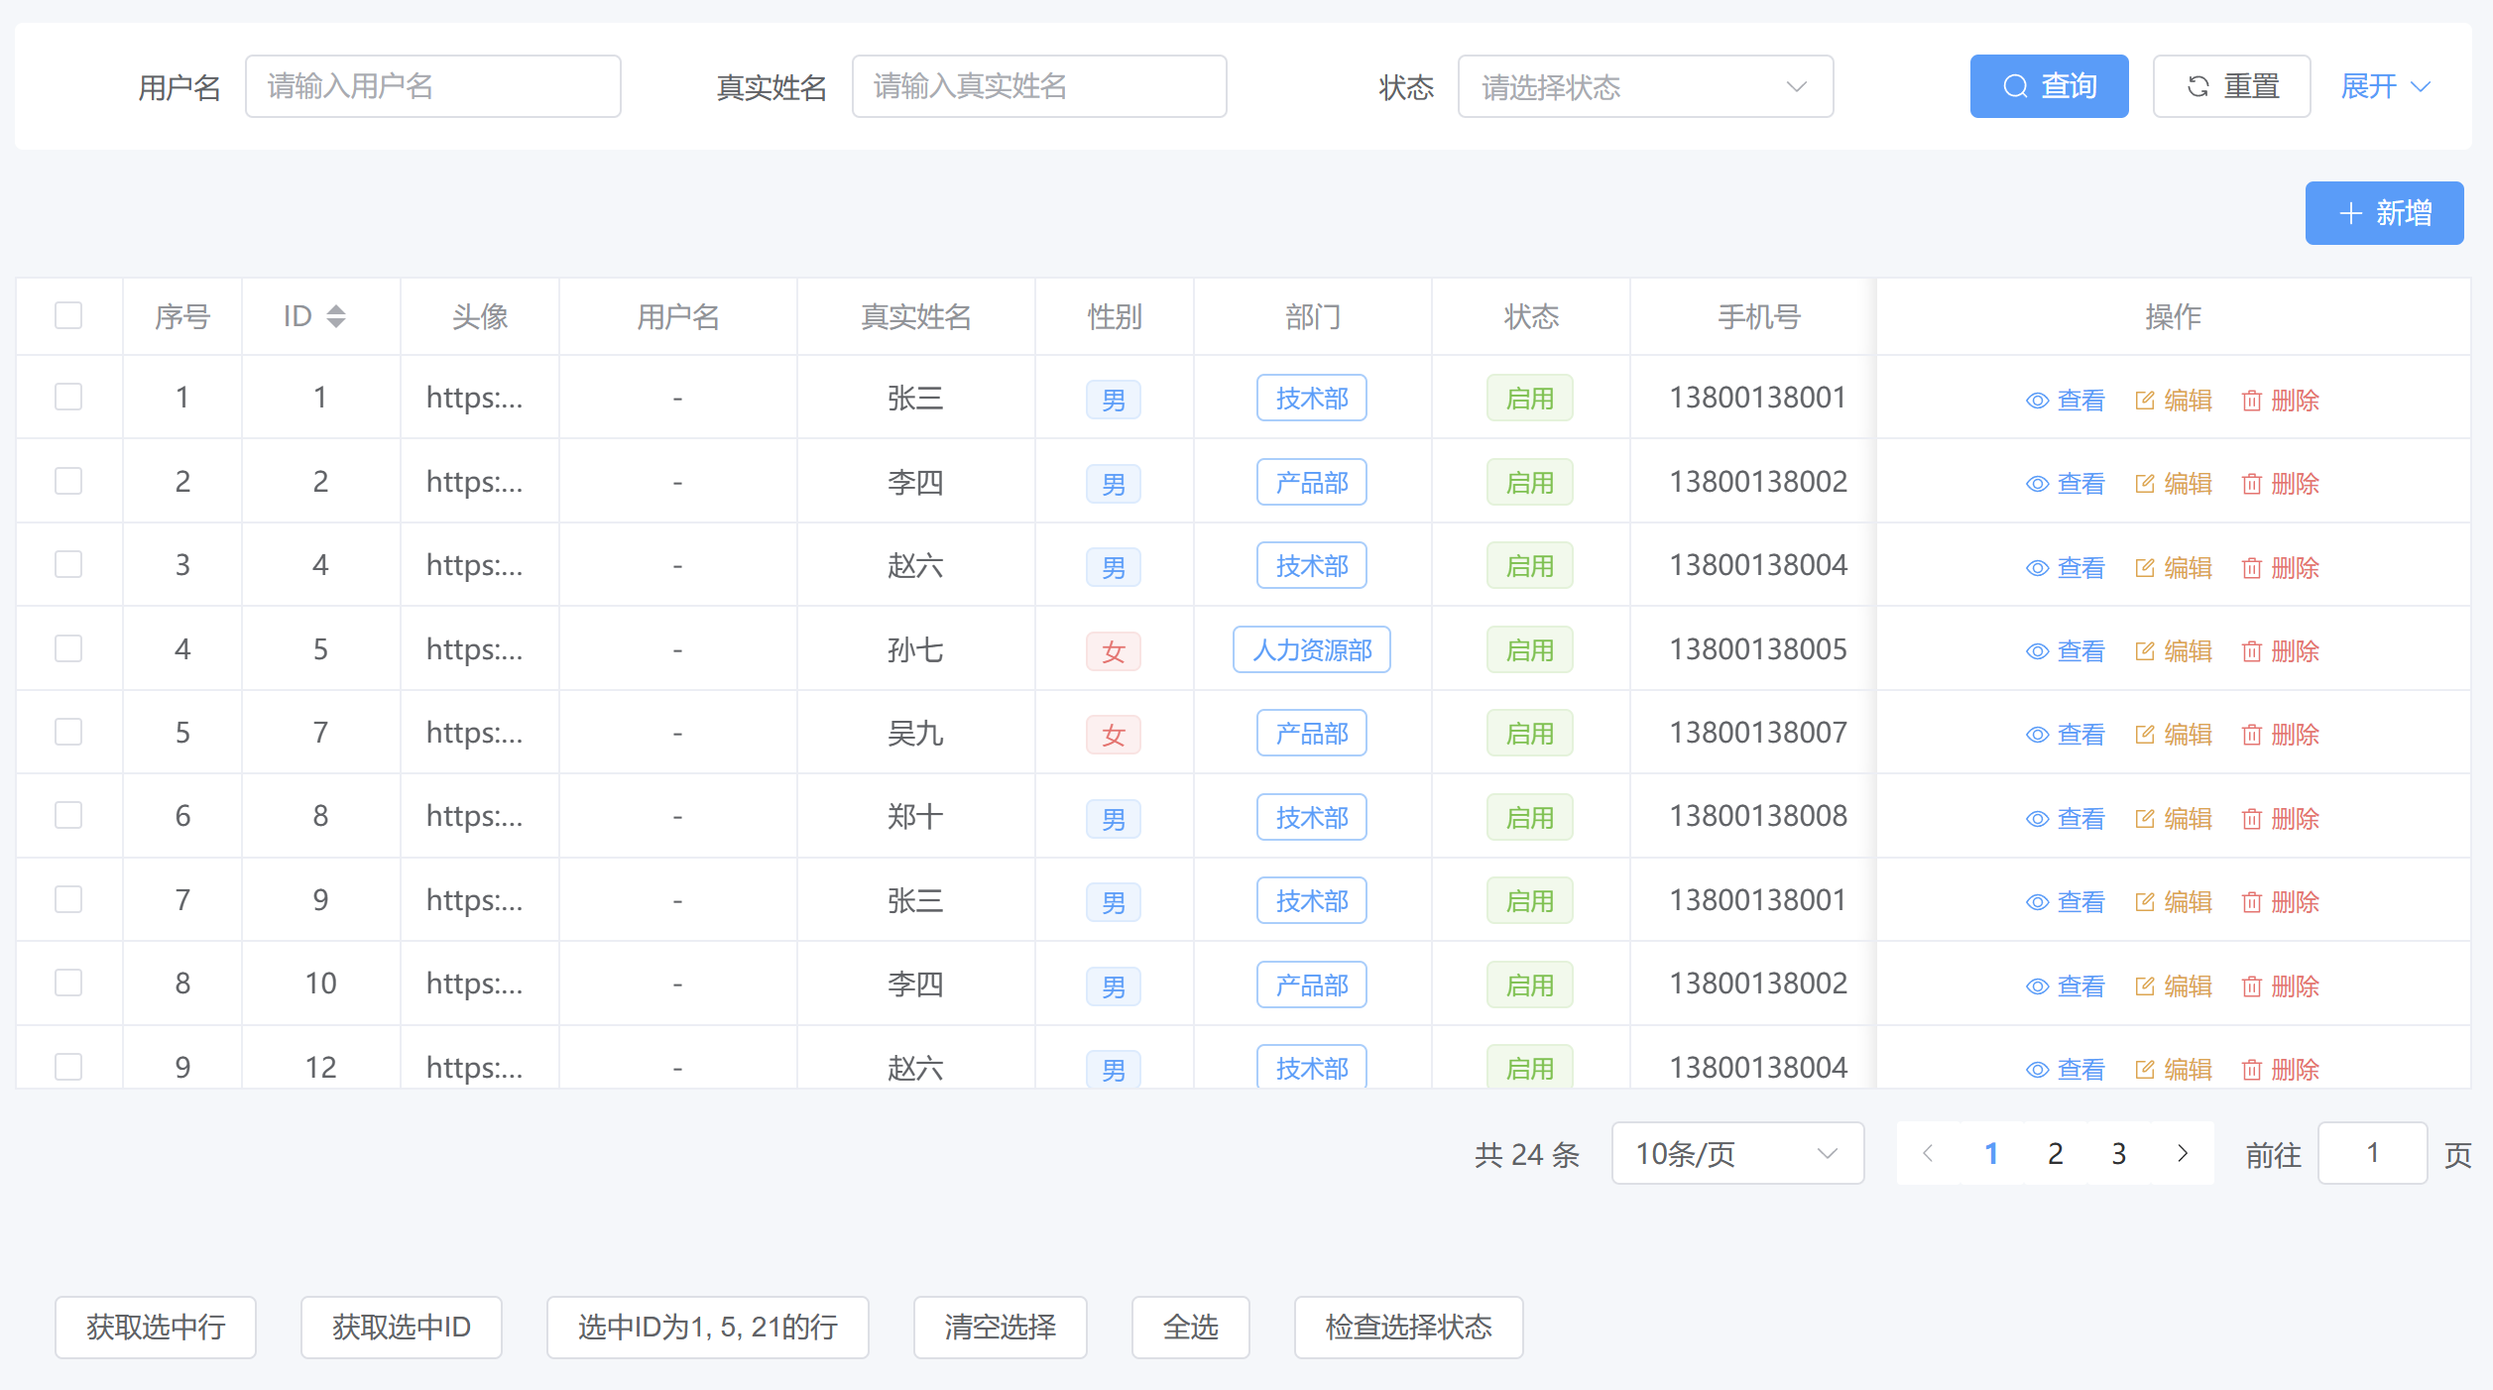This screenshot has height=1390, width=2493.
Task: Expand more filters via 展开
Action: pos(2384,87)
